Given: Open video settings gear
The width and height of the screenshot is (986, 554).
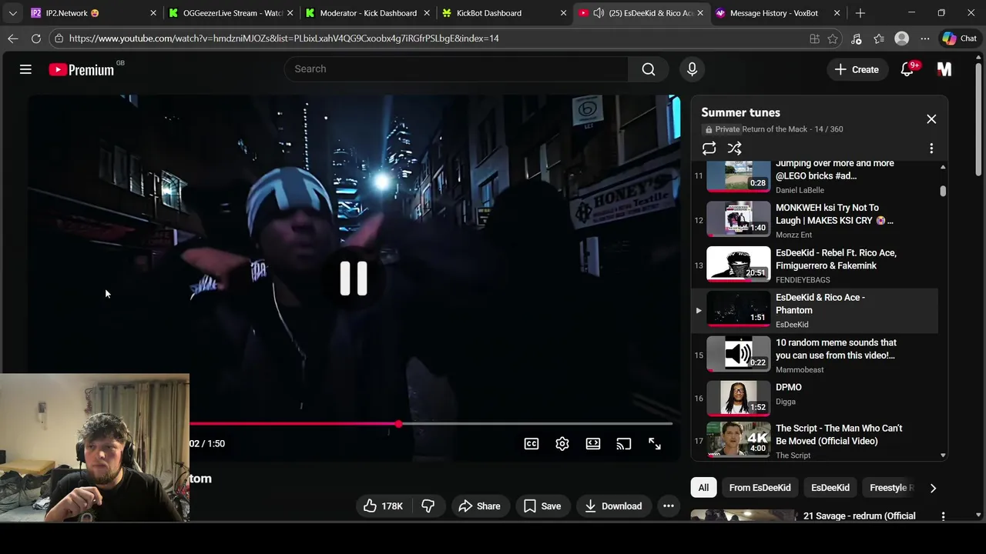Looking at the screenshot, I should 562,444.
